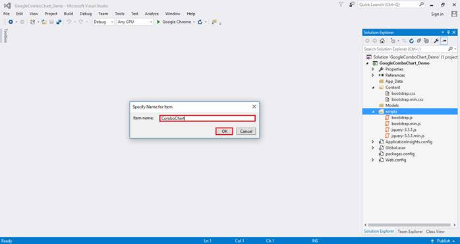Viewport: 460px width, 244px height.
Task: Select packages.config file
Action: click(x=399, y=154)
